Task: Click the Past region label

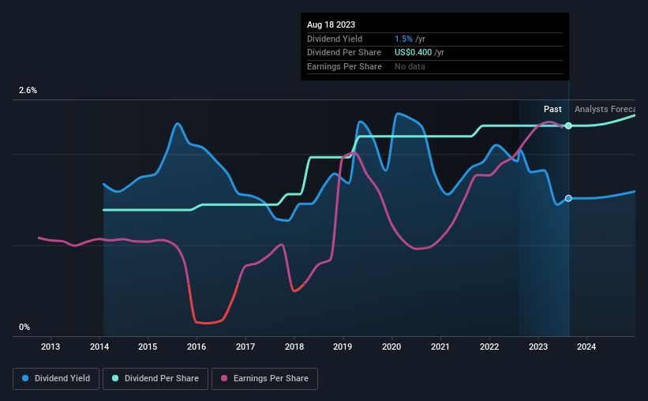Action: tap(552, 109)
